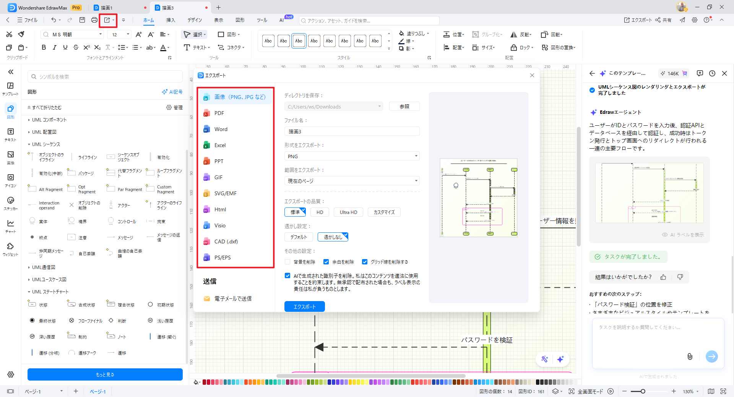This screenshot has height=397, width=734.
Task: Open the 現在のページ export range dropdown
Action: (x=416, y=180)
